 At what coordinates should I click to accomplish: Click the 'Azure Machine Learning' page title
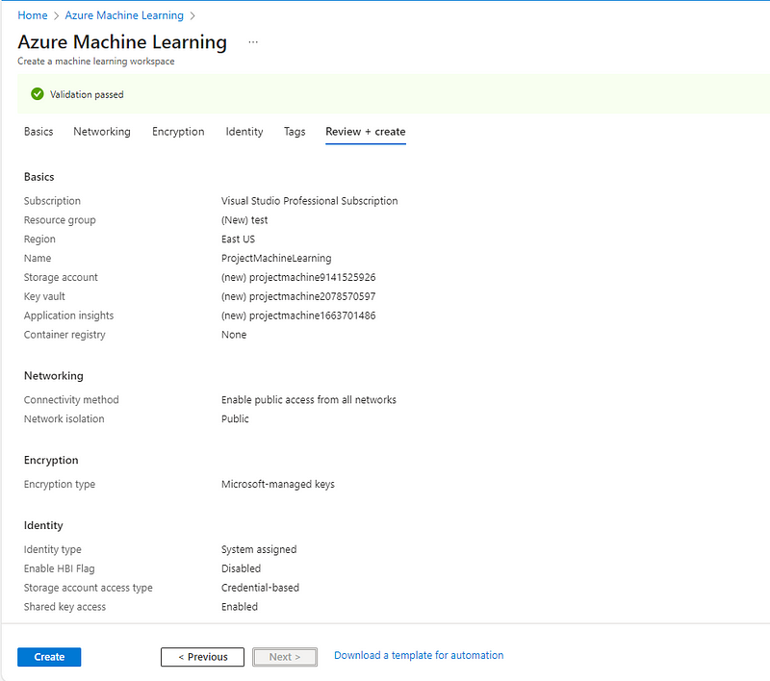tap(122, 42)
